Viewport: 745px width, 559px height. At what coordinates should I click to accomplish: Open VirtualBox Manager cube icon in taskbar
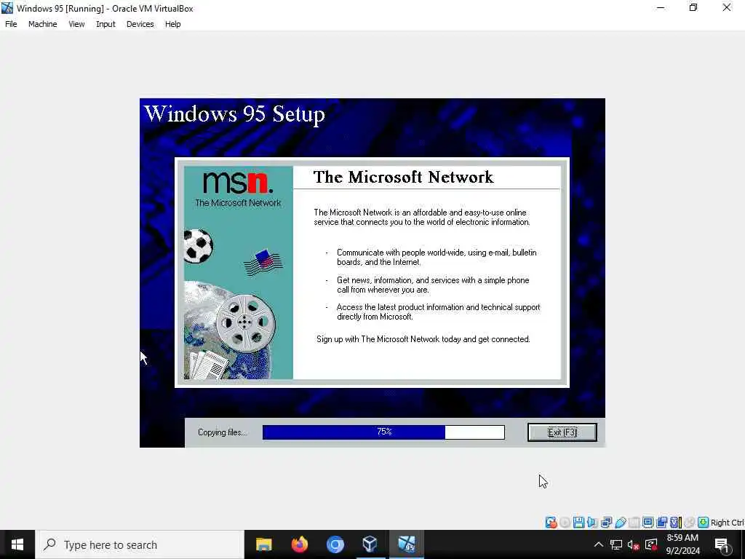(370, 544)
